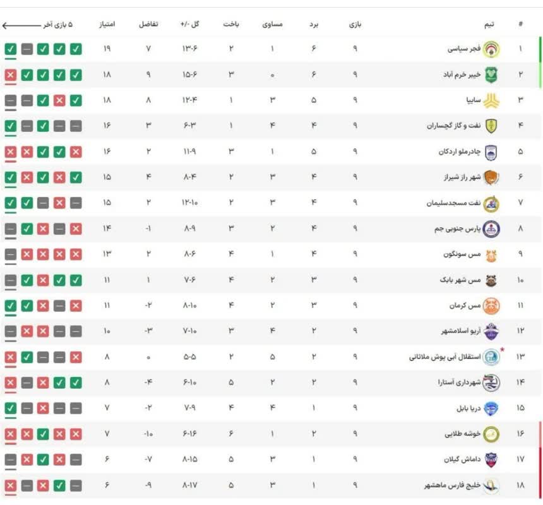Sort by the تفاضل goal difference header

coord(148,24)
